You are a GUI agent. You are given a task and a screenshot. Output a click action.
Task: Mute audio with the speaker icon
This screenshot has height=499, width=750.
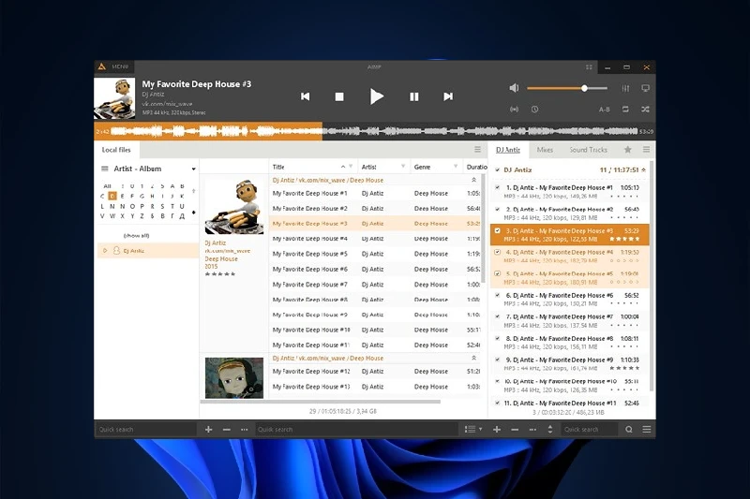[514, 88]
